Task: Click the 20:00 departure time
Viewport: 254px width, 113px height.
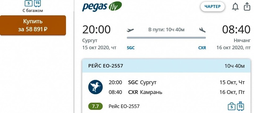Action: pyautogui.click(x=96, y=30)
